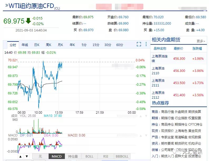Select the RSI indicator button
Screen dimensions: 209x161
(106, 156)
